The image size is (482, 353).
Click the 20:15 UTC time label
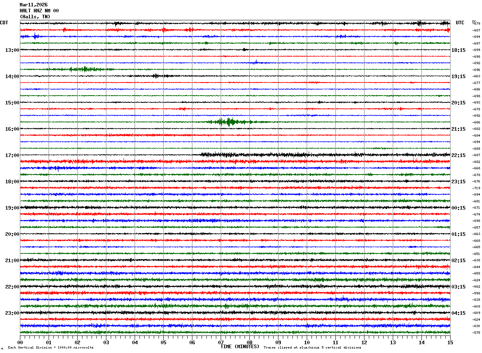point(458,102)
